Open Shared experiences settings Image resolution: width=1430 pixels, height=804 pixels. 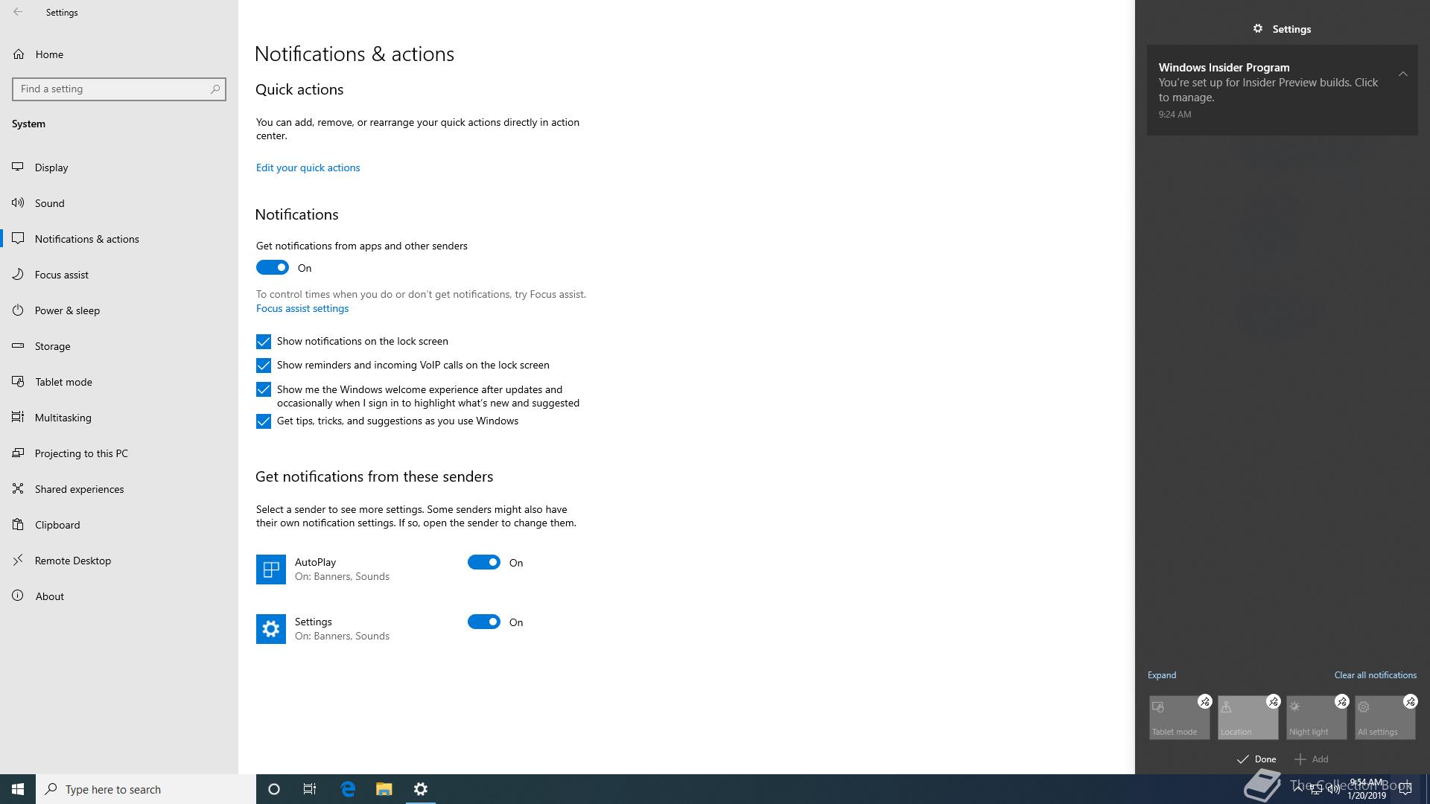click(119, 489)
